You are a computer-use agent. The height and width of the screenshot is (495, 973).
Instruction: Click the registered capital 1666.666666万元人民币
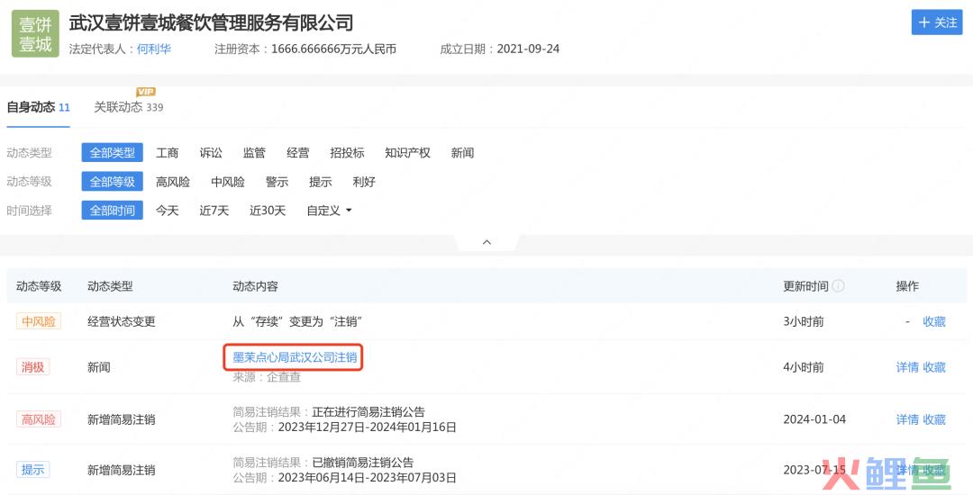coord(333,49)
